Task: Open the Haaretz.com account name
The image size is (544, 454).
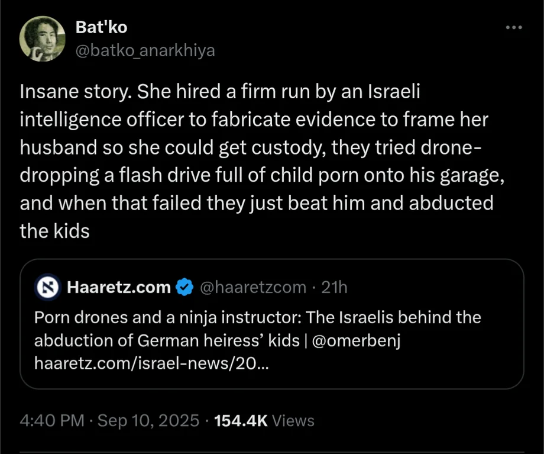Action: click(x=119, y=288)
